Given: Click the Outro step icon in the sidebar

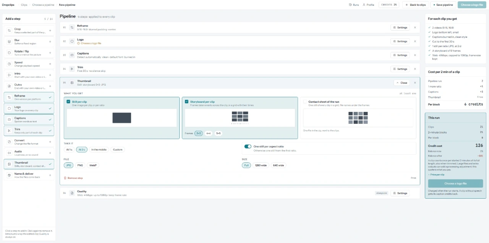Looking at the screenshot, I should point(9,86).
